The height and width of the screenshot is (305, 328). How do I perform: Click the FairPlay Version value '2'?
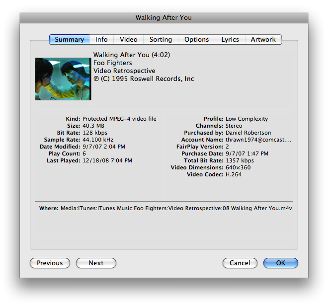(x=227, y=147)
